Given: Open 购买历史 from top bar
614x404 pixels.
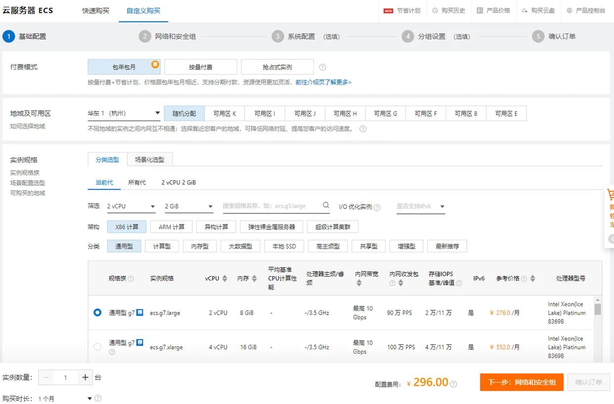Looking at the screenshot, I should coord(448,10).
